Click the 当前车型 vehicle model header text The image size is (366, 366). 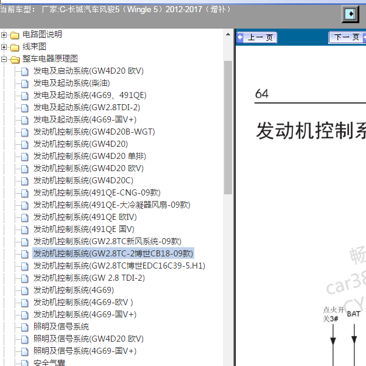(x=115, y=10)
